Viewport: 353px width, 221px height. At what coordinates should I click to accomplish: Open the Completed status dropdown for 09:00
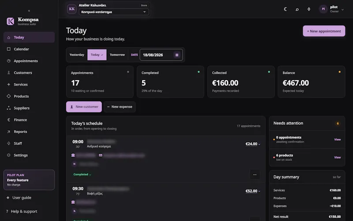click(82, 174)
